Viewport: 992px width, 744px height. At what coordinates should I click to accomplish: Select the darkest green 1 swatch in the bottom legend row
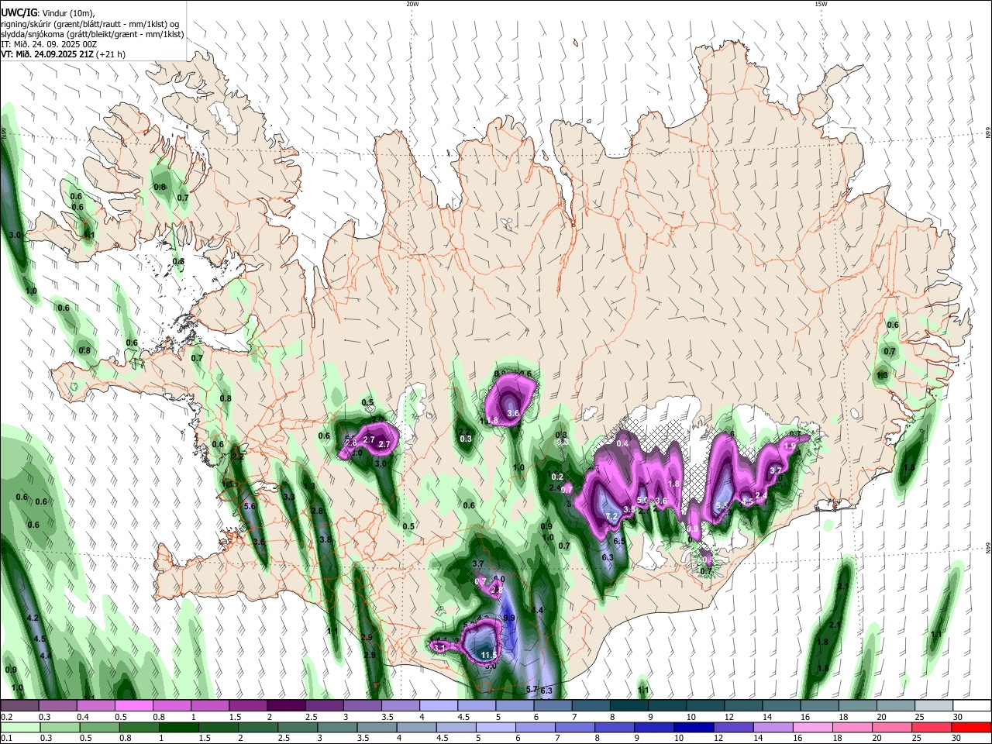point(179,727)
